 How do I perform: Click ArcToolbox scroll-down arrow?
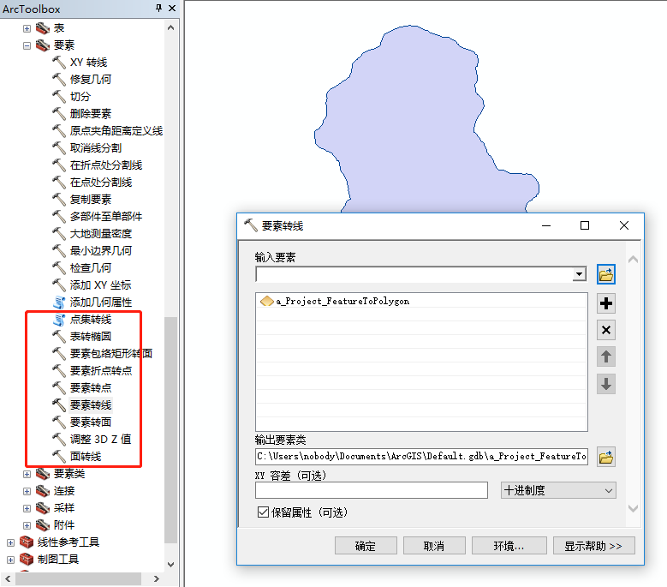(x=170, y=565)
